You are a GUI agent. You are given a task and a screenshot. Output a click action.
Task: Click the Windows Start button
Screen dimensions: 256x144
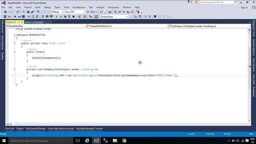4,140
